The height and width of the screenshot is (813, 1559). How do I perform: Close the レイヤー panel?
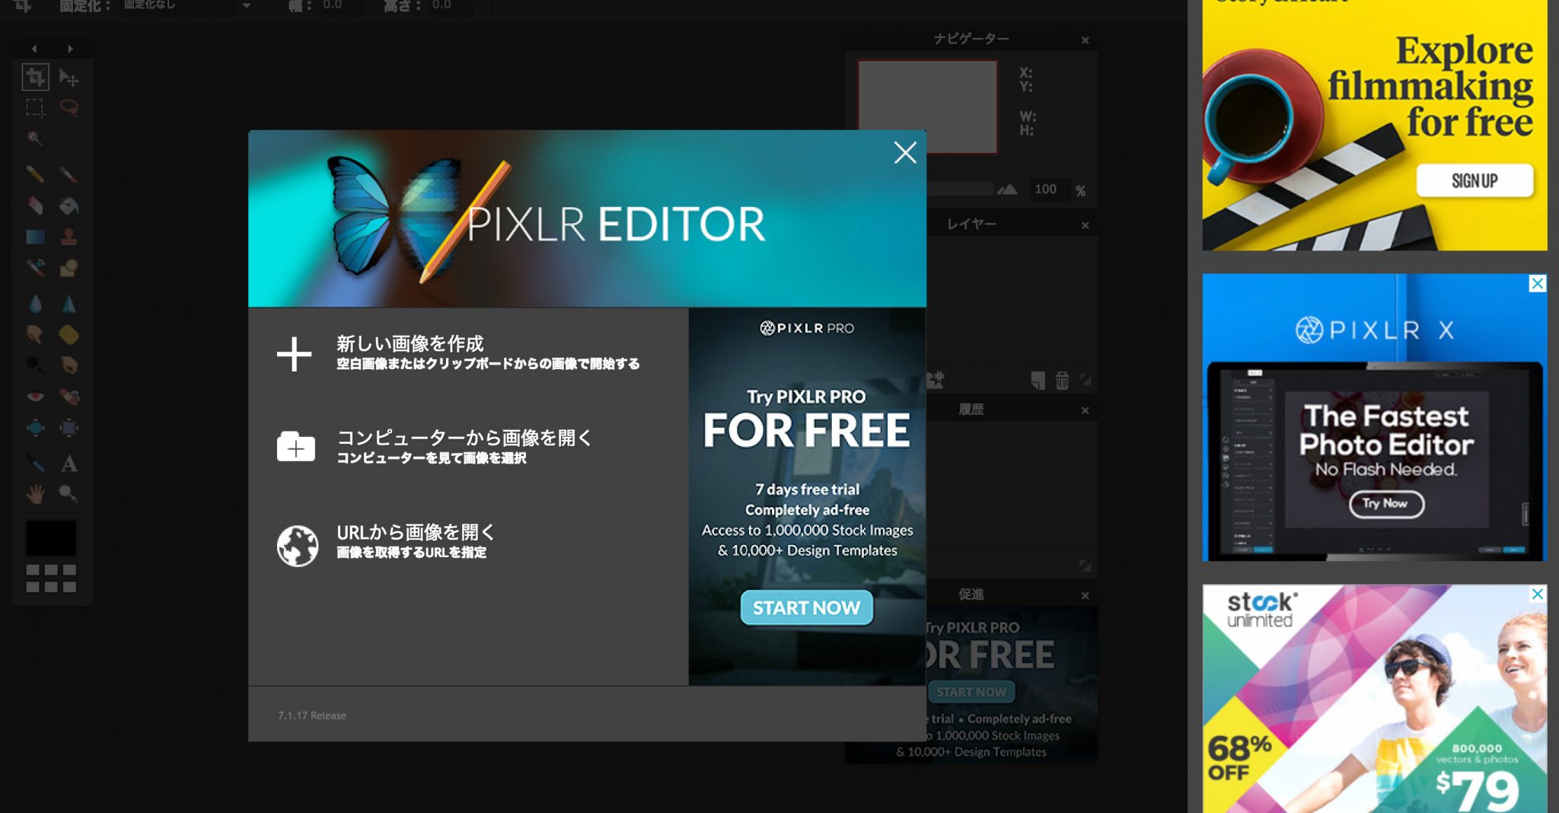coord(1085,225)
